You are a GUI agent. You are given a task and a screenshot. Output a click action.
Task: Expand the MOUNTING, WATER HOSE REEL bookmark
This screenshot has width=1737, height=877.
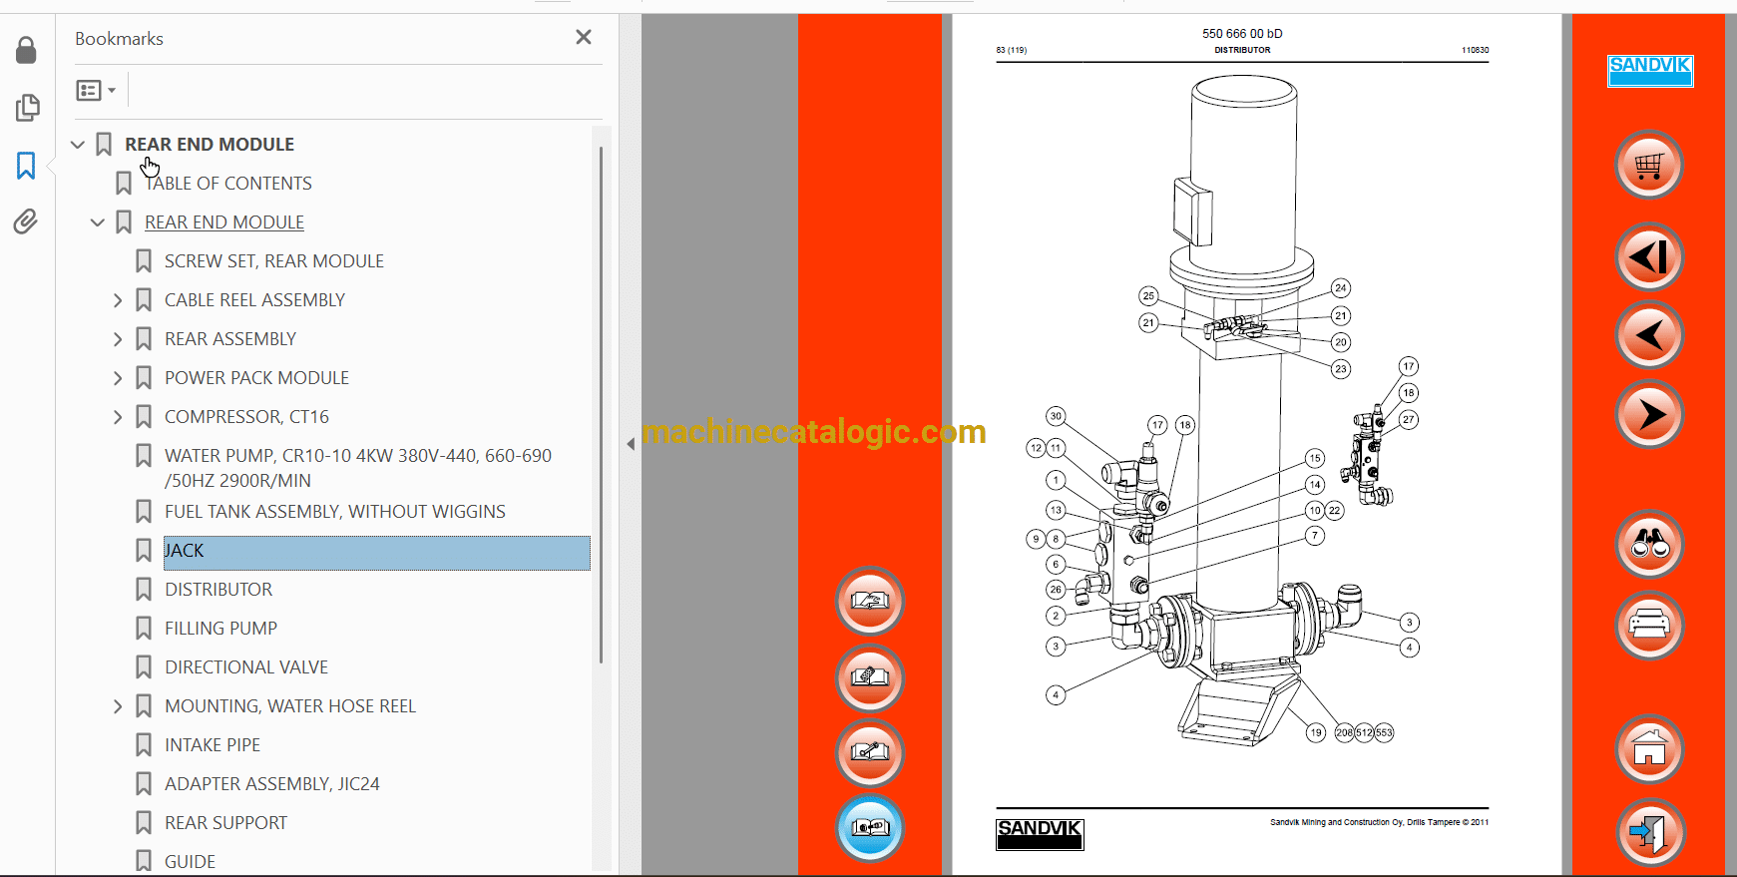click(118, 706)
